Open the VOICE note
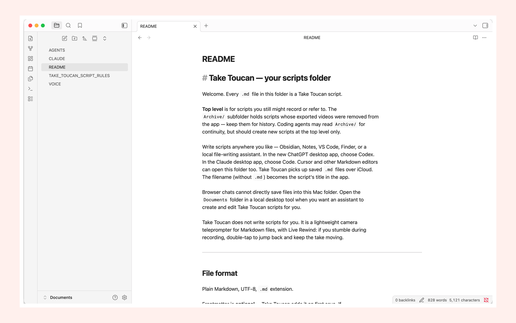The height and width of the screenshot is (323, 516). pos(84,84)
